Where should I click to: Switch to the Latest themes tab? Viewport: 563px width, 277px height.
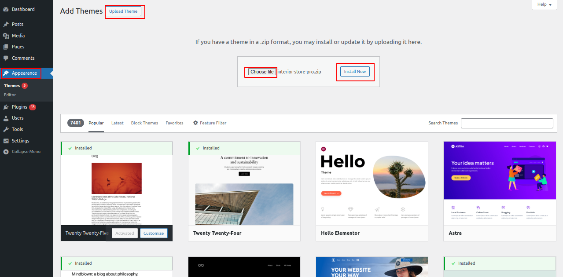(117, 123)
